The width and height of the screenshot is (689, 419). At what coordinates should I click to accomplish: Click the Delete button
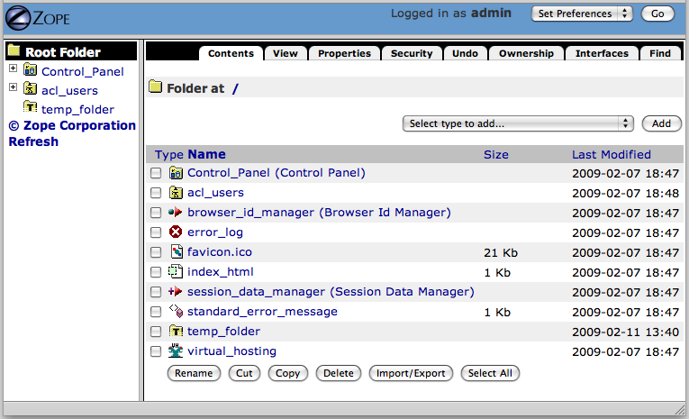[x=339, y=373]
